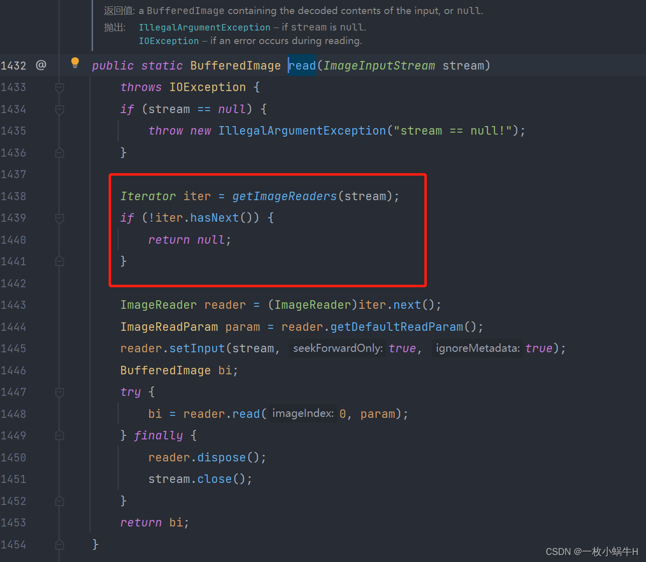This screenshot has width=646, height=562.
Task: Click the ImageReadParam type on line 1444
Action: tap(169, 327)
